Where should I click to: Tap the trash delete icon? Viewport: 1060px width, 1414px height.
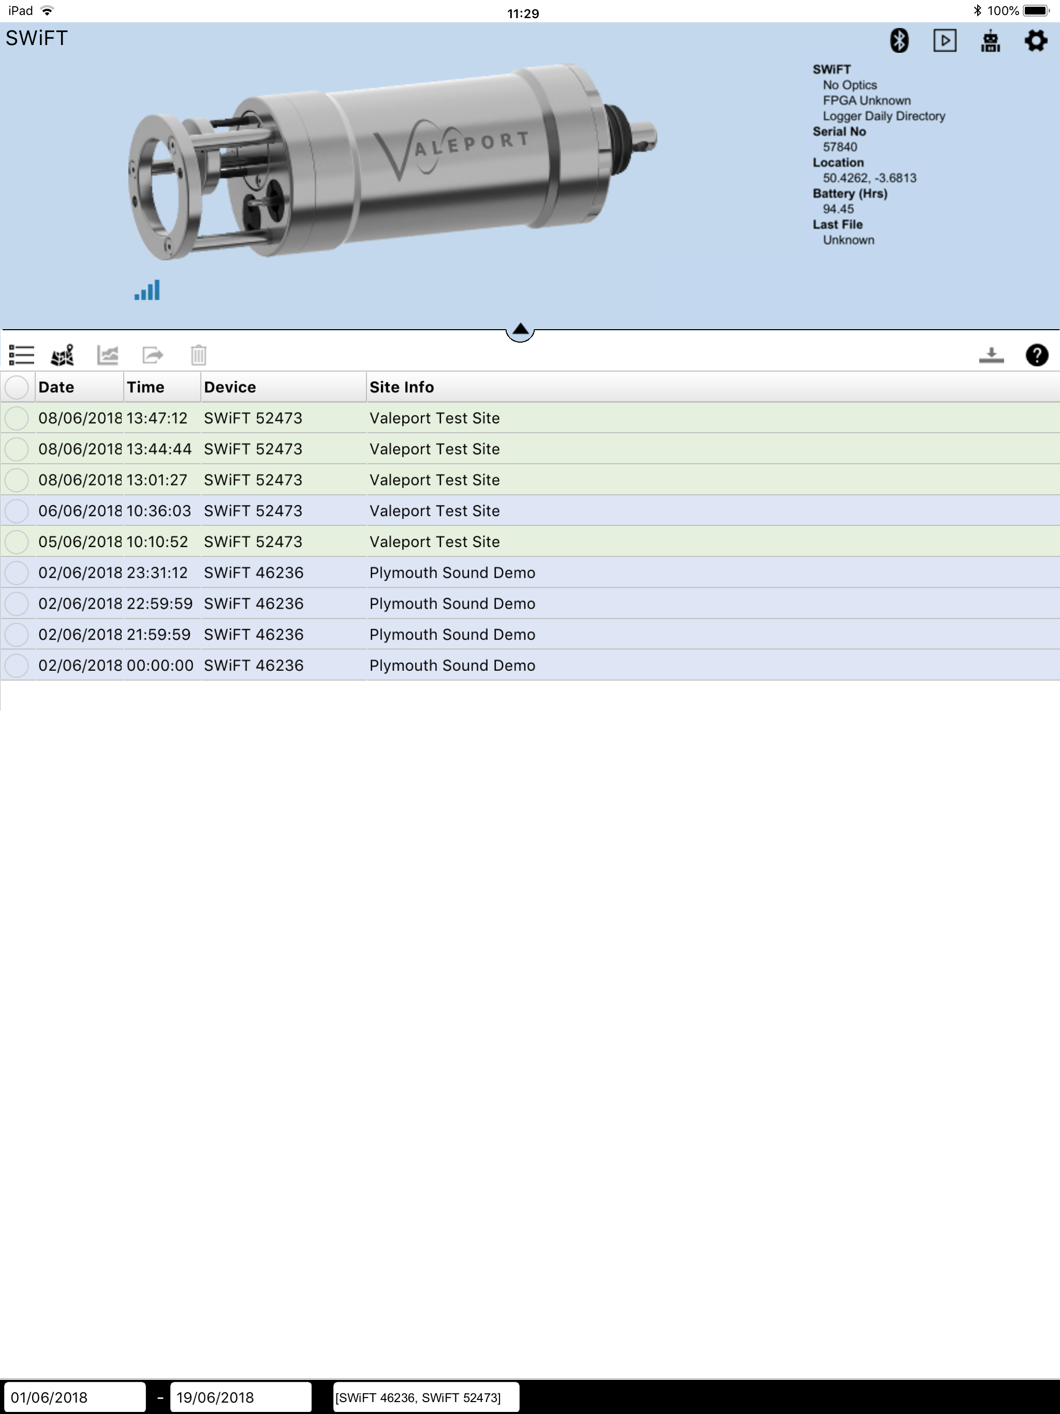coord(199,355)
